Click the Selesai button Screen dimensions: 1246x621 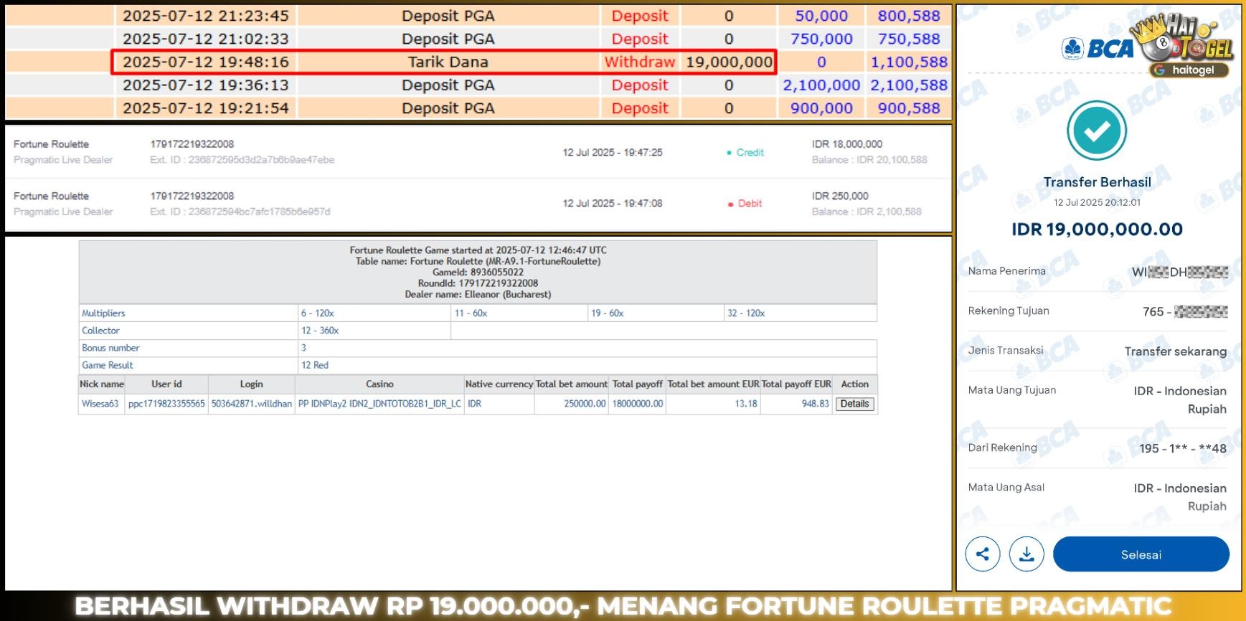point(1141,554)
